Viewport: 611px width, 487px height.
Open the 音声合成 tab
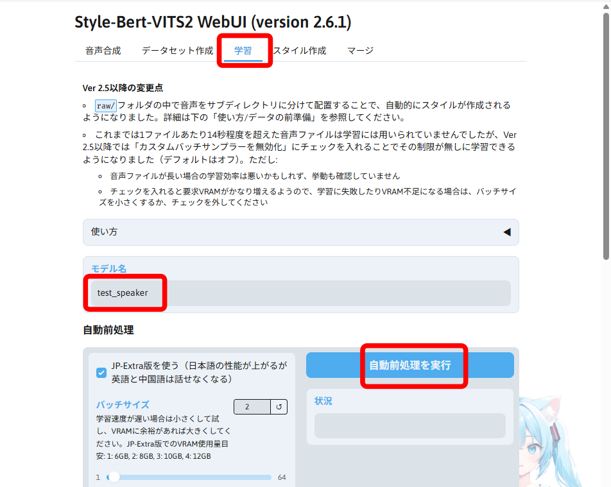(x=103, y=51)
